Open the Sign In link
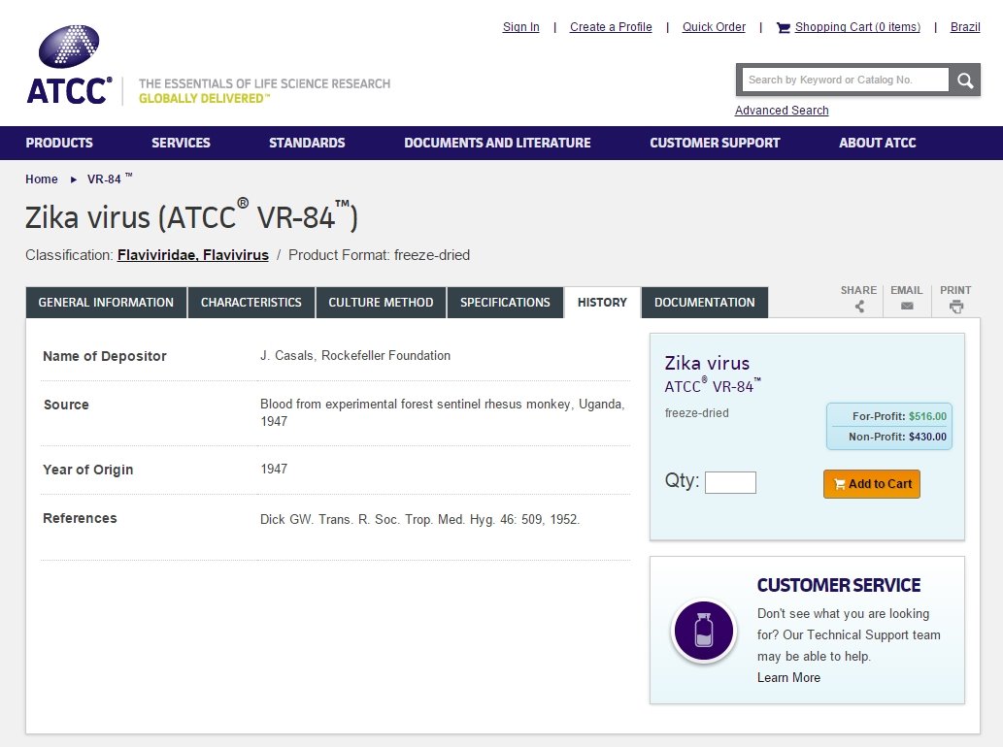The image size is (1003, 747). [520, 27]
